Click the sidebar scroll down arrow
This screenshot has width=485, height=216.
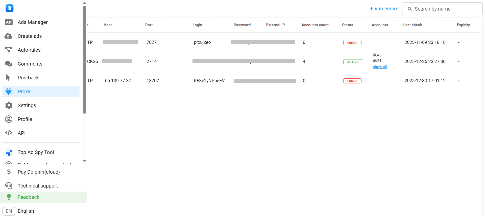click(x=85, y=161)
